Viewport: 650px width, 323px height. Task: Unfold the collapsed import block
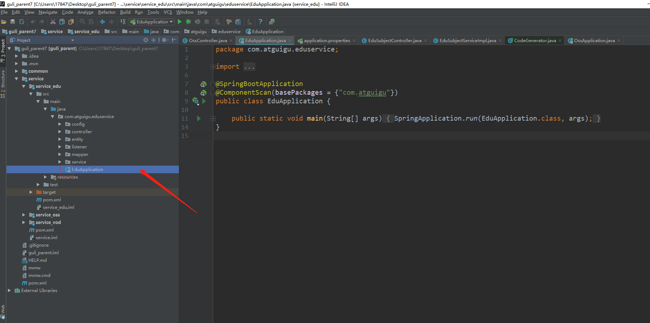coord(213,67)
